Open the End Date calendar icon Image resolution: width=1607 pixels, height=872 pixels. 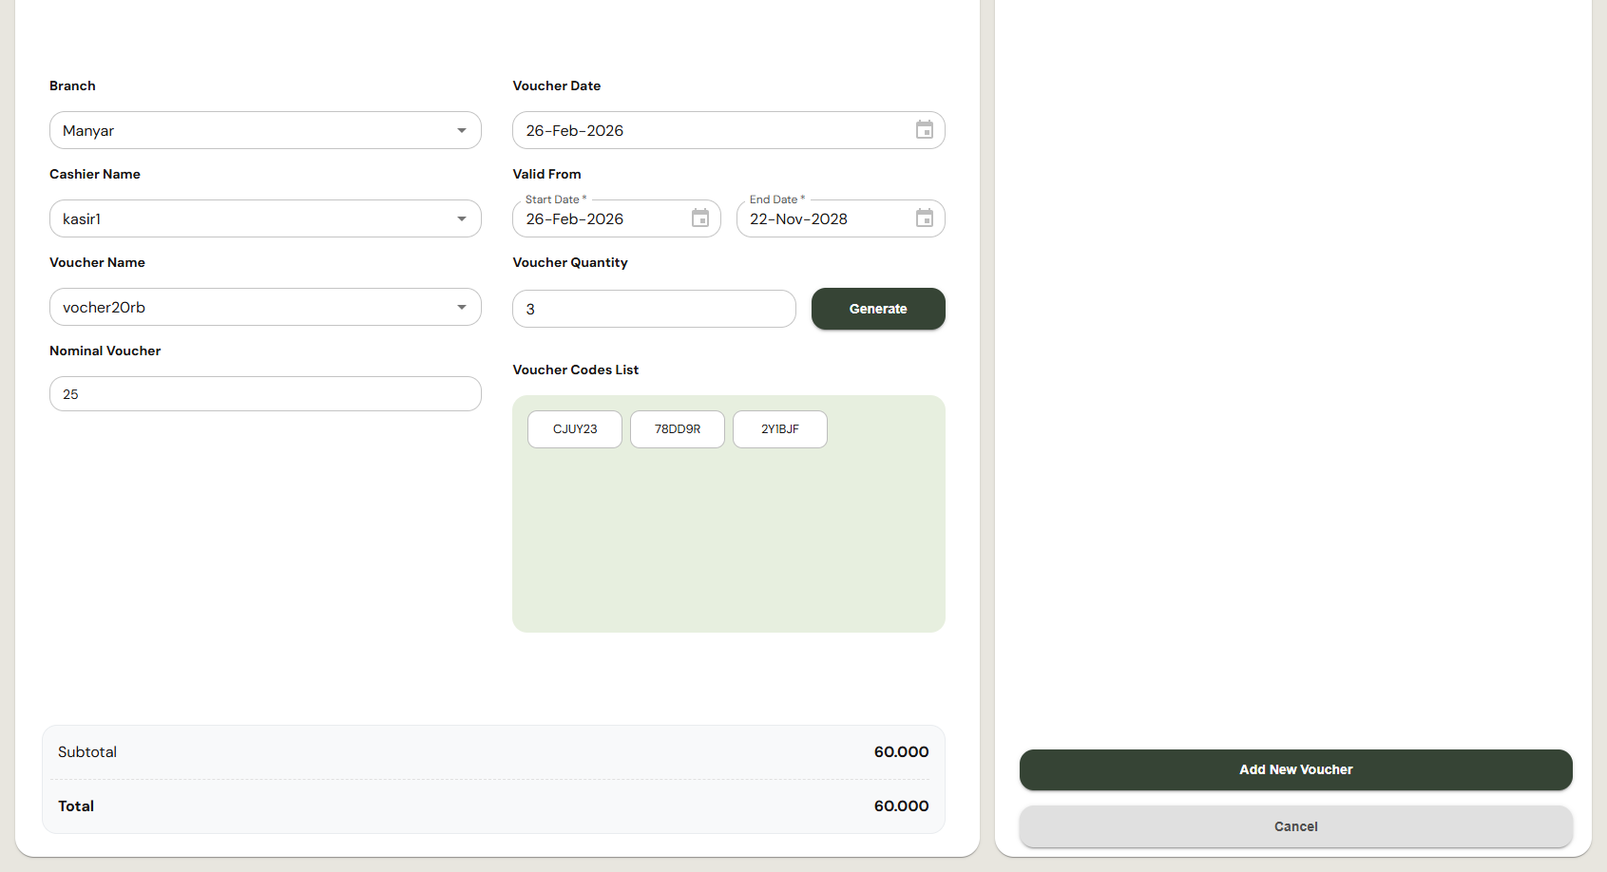[x=924, y=218]
